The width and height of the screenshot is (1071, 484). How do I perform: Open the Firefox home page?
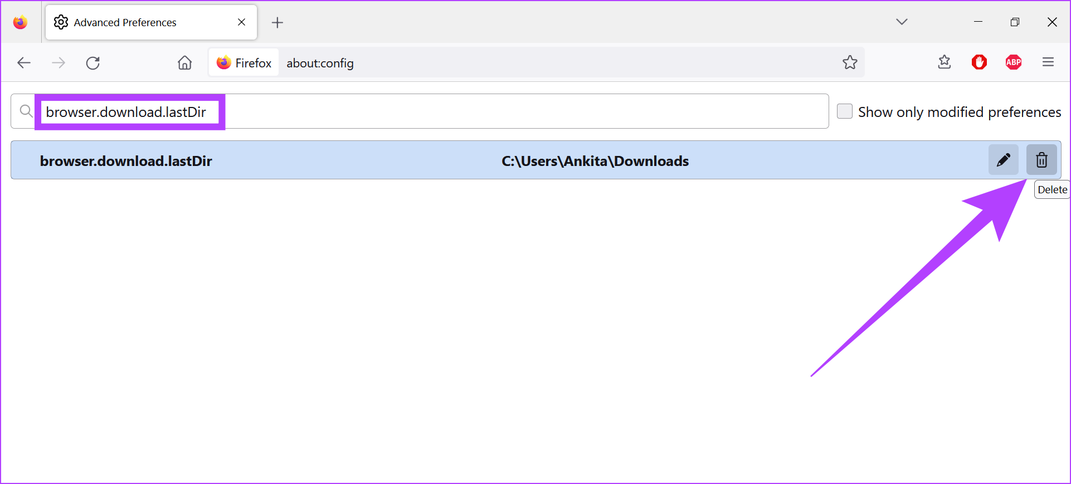pyautogui.click(x=184, y=63)
